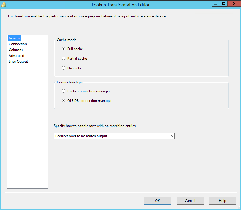The image size is (241, 210).
Task: Click the transform description text
Action: coord(88,16)
